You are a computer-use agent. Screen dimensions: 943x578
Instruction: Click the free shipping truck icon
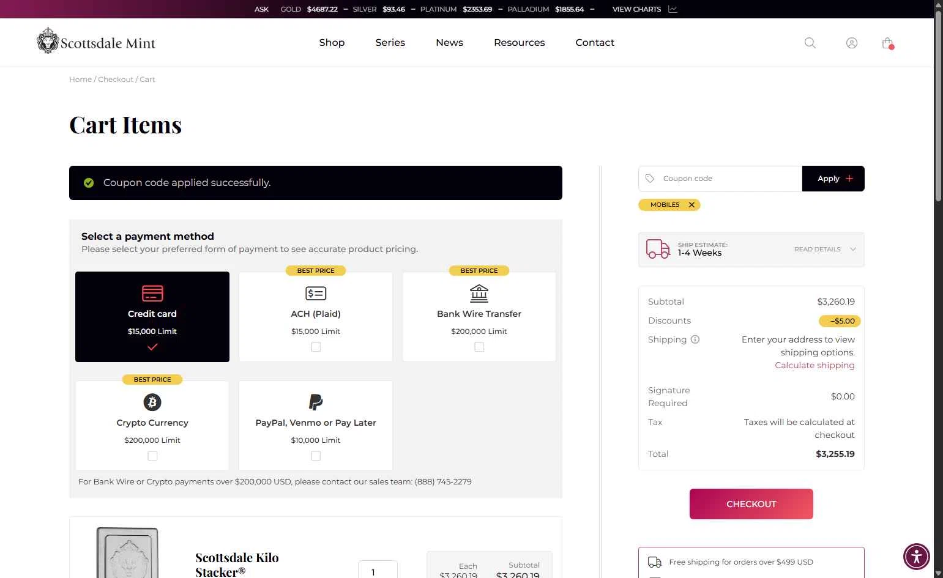point(655,562)
